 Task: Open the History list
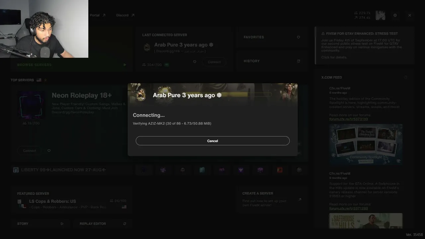[x=272, y=61]
